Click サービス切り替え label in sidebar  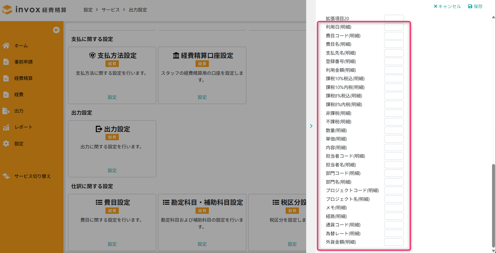(x=32, y=176)
